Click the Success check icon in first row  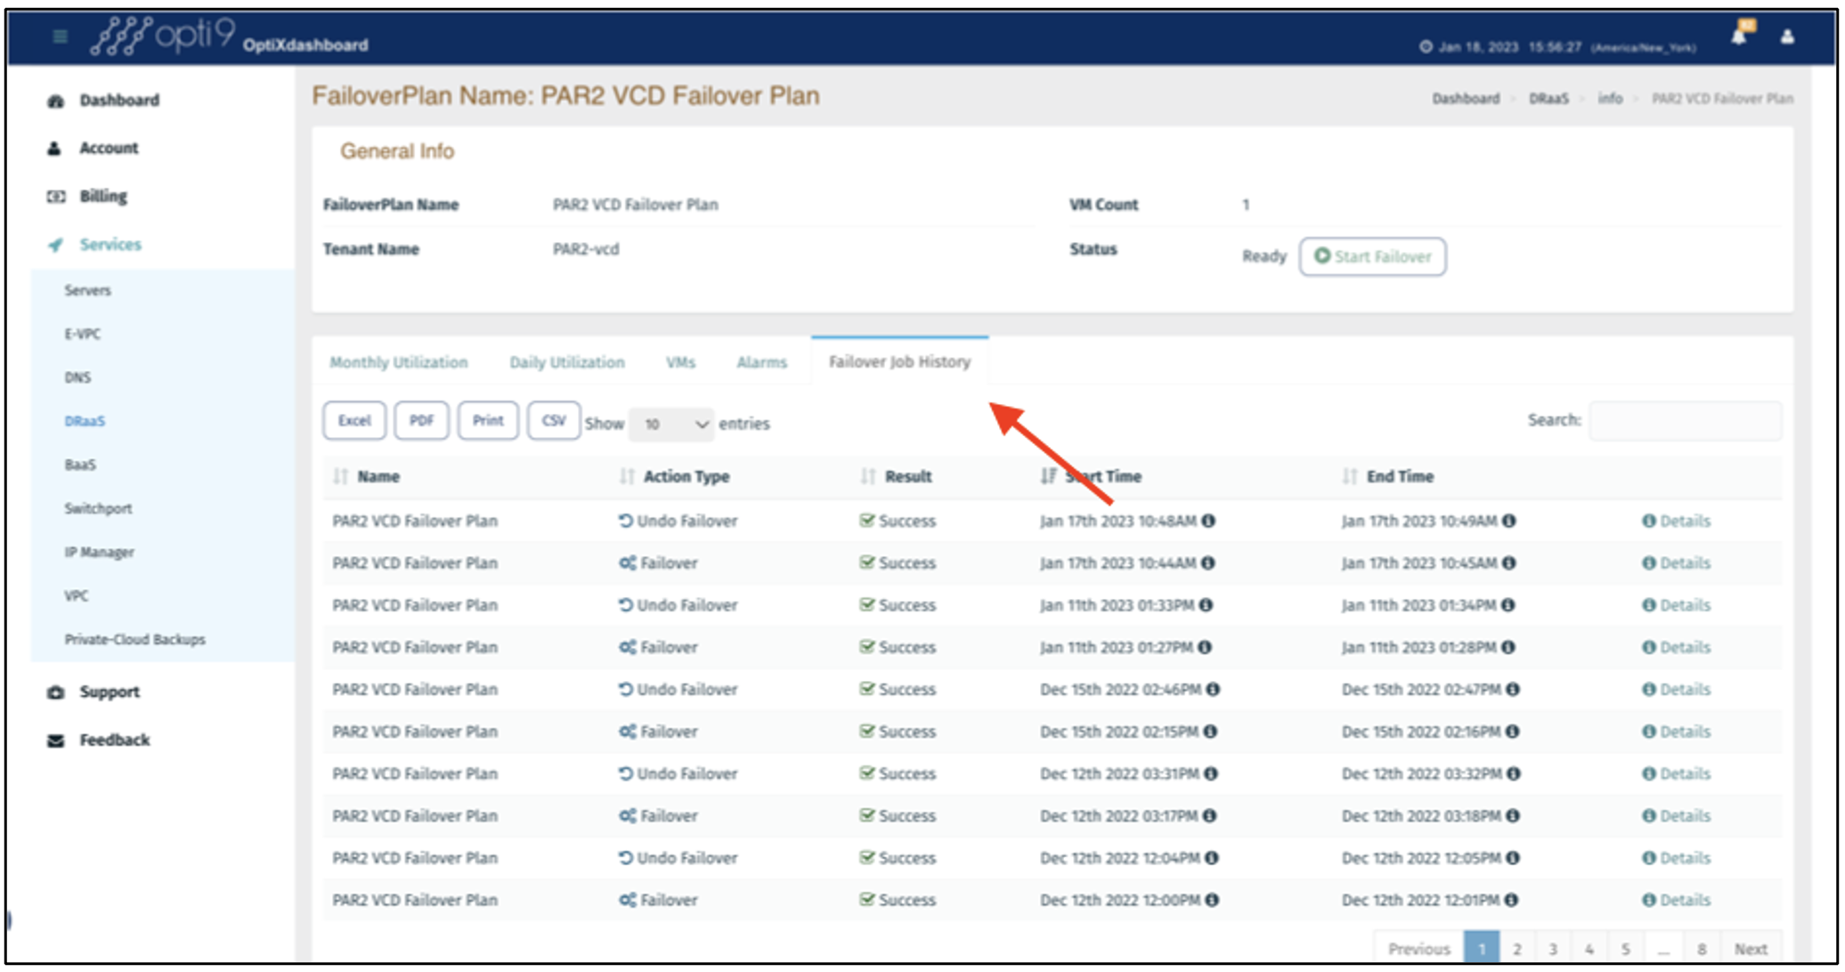pyautogui.click(x=867, y=520)
